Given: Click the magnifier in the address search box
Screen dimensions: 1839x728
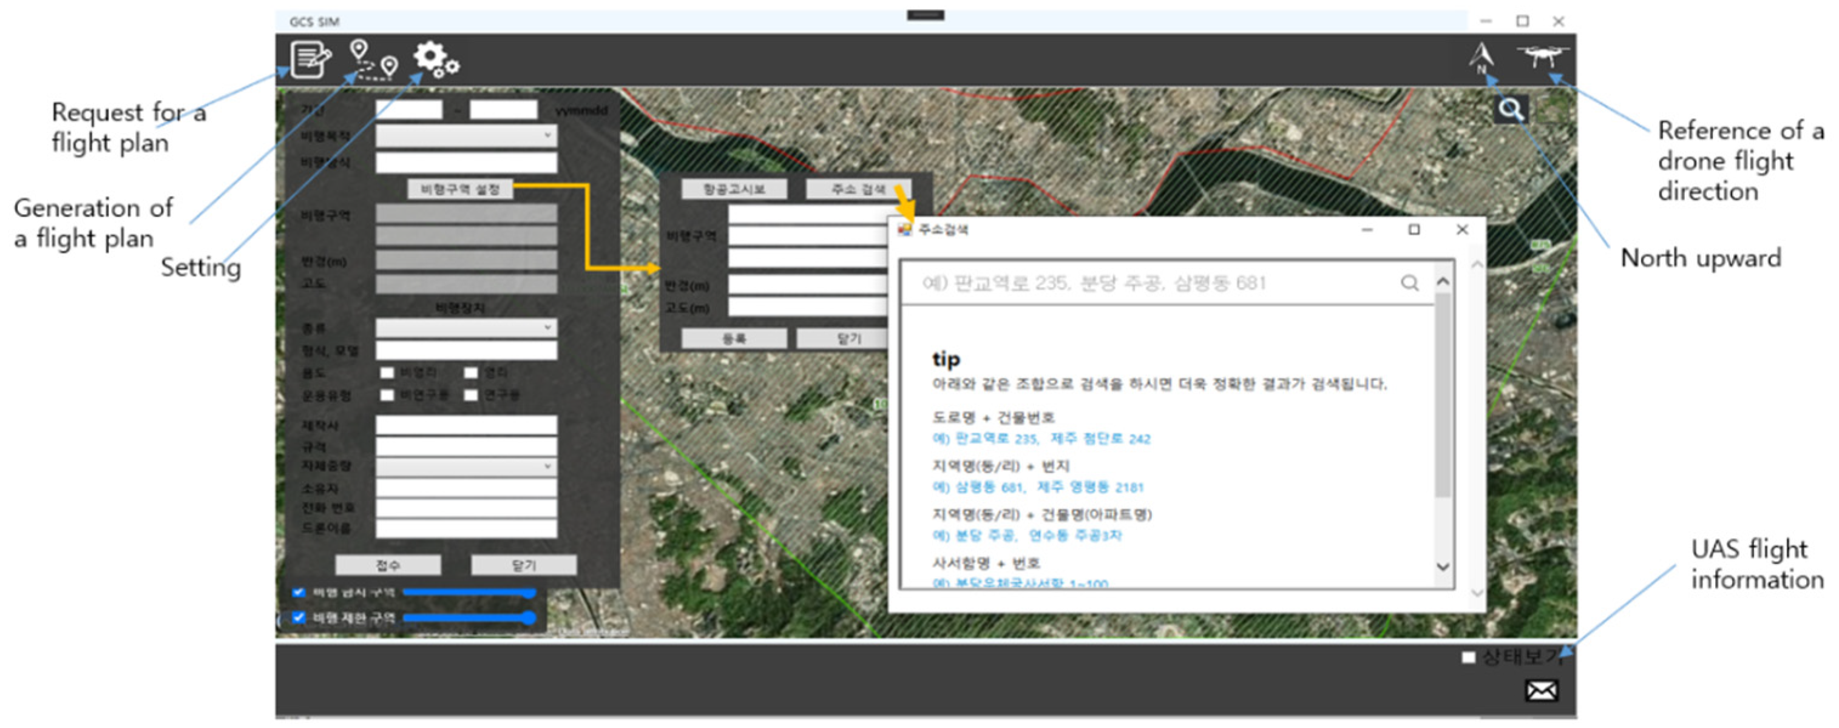Looking at the screenshot, I should tap(1409, 283).
